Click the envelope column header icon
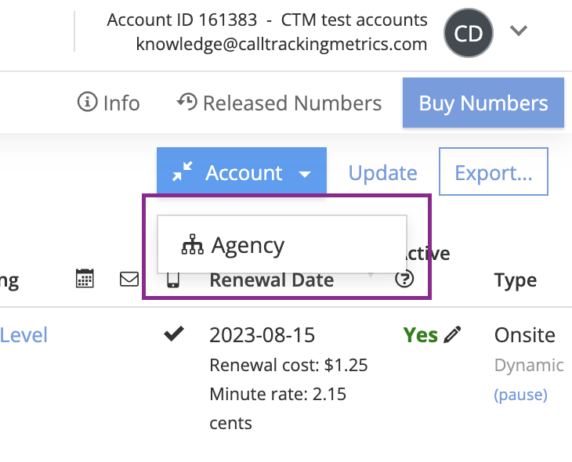Image resolution: width=572 pixels, height=462 pixels. click(129, 280)
